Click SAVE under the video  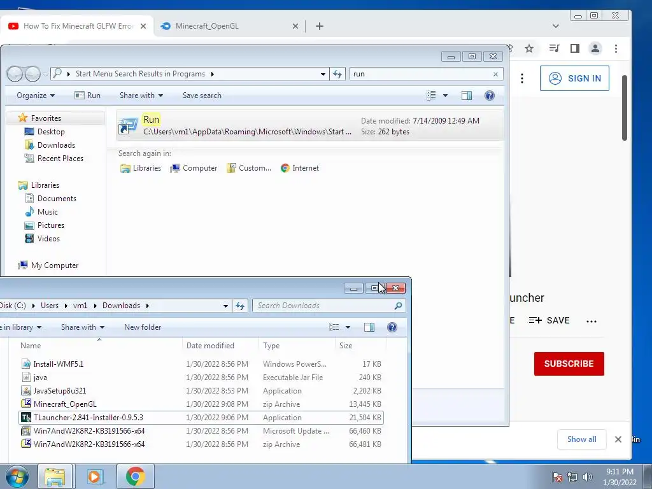click(x=549, y=321)
